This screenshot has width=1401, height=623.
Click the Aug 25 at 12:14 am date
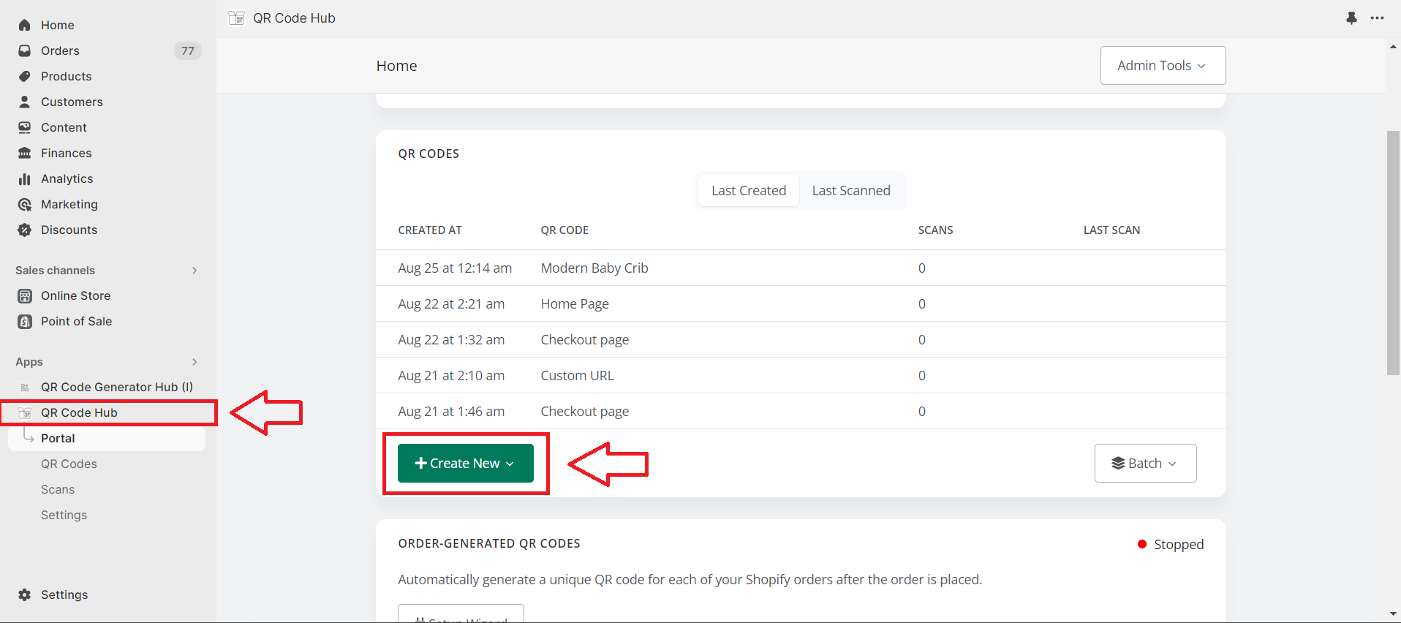455,268
